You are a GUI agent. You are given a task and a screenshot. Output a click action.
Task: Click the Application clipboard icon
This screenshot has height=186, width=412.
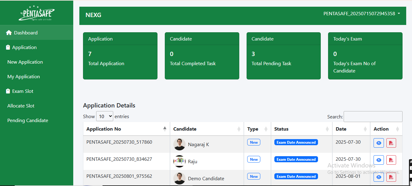coord(8,47)
